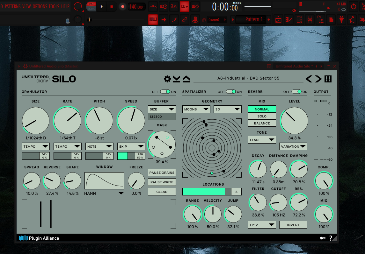The width and height of the screenshot is (365, 254).
Task: Open the Channel rack icon
Action: 299,20
